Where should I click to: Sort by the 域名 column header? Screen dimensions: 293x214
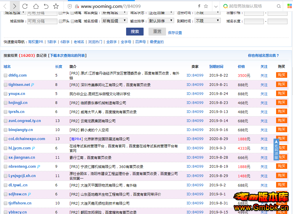click(7, 67)
